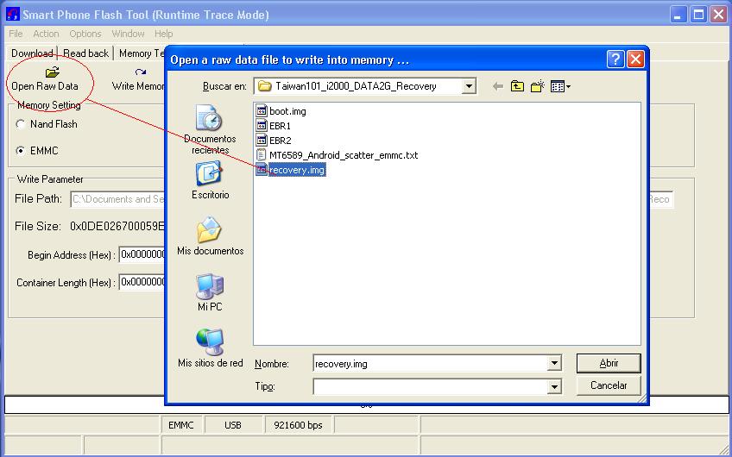Select the Nand Flash radio button
Viewport: 732px width, 457px height.
point(20,124)
